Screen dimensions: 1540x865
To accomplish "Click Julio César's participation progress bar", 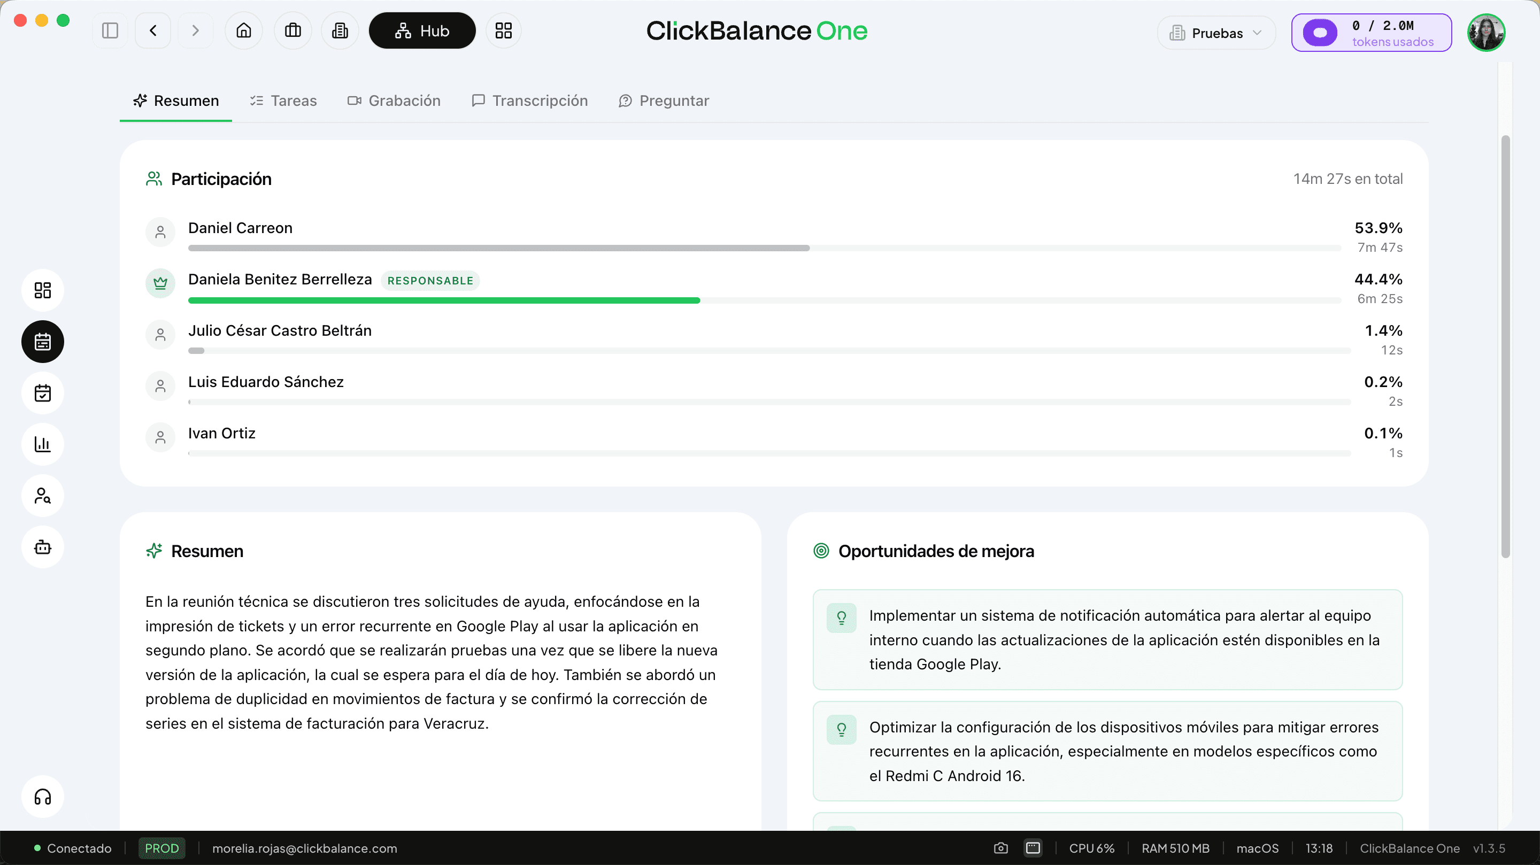I will (769, 351).
